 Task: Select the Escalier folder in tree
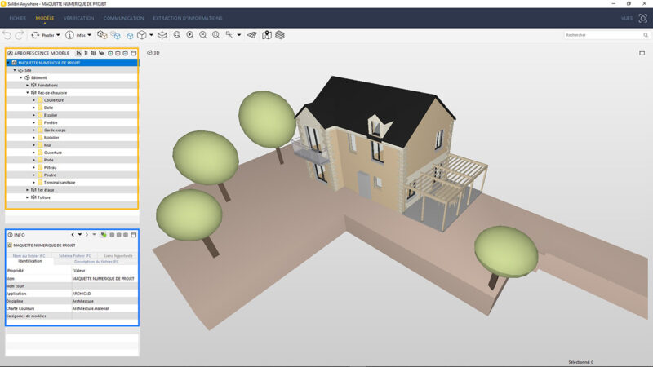pos(51,115)
